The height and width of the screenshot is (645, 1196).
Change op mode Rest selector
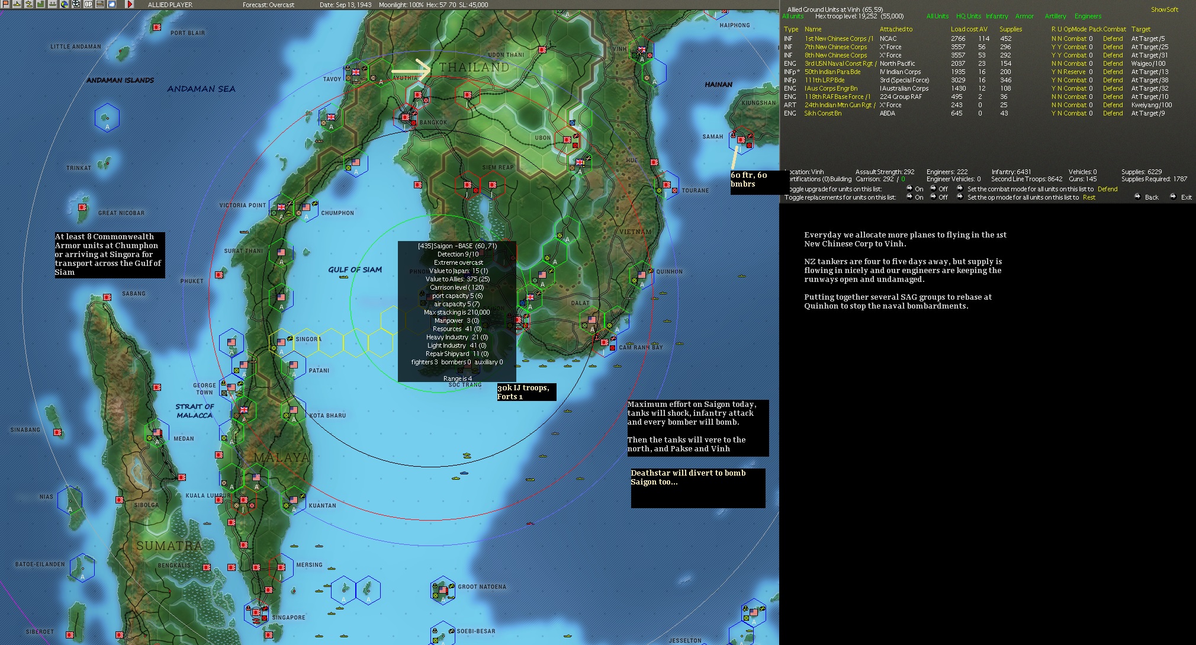click(1089, 197)
